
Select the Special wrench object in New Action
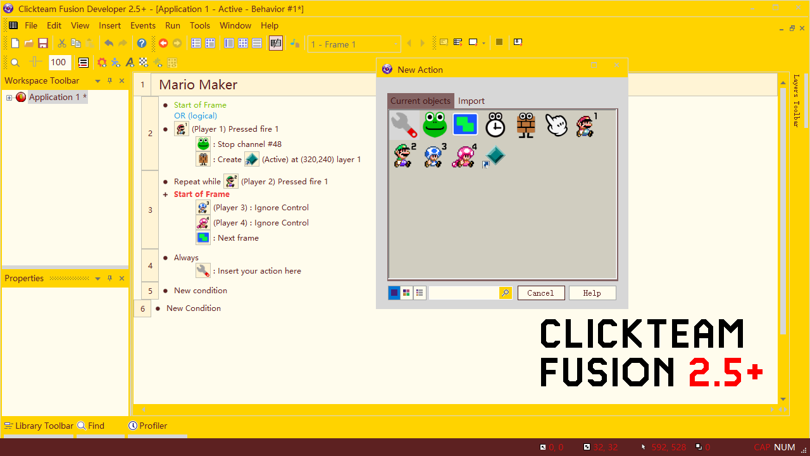pos(404,125)
